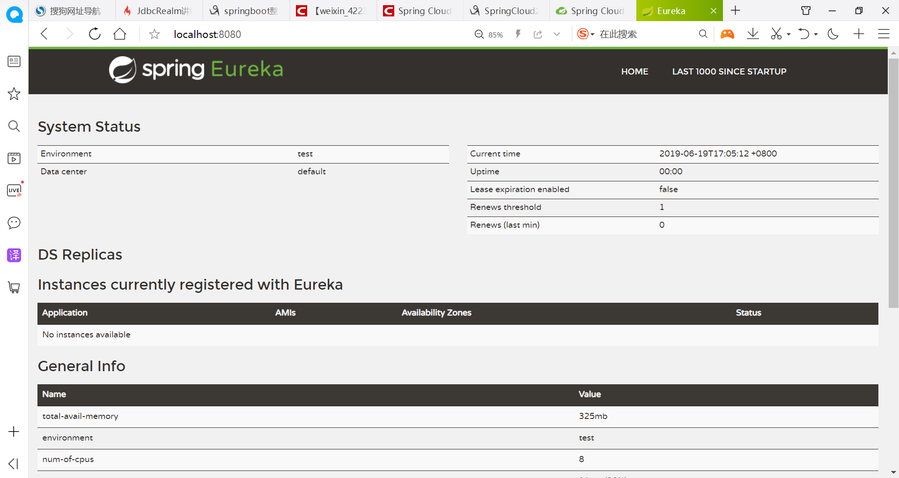Click the spring Eureka logo
Screen dimensions: 899x478
[196, 69]
